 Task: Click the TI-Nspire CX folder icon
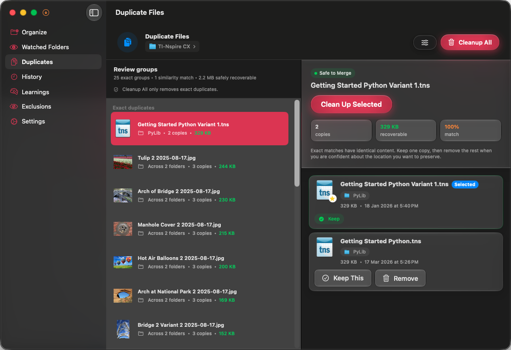pyautogui.click(x=152, y=46)
